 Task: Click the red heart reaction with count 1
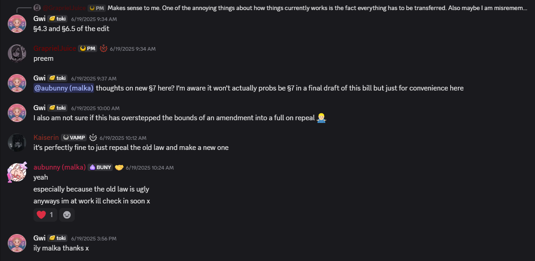click(45, 215)
